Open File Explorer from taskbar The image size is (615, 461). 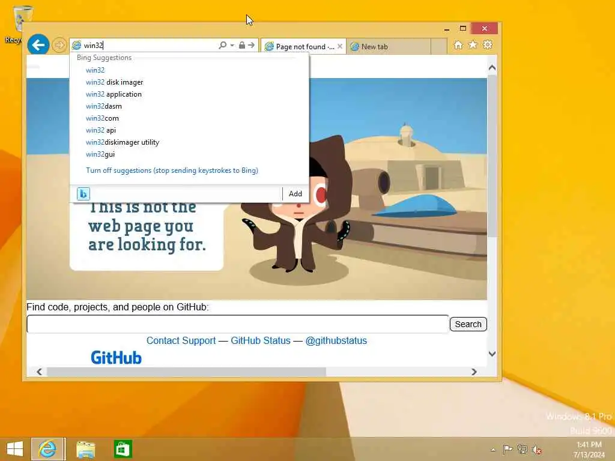pyautogui.click(x=85, y=449)
